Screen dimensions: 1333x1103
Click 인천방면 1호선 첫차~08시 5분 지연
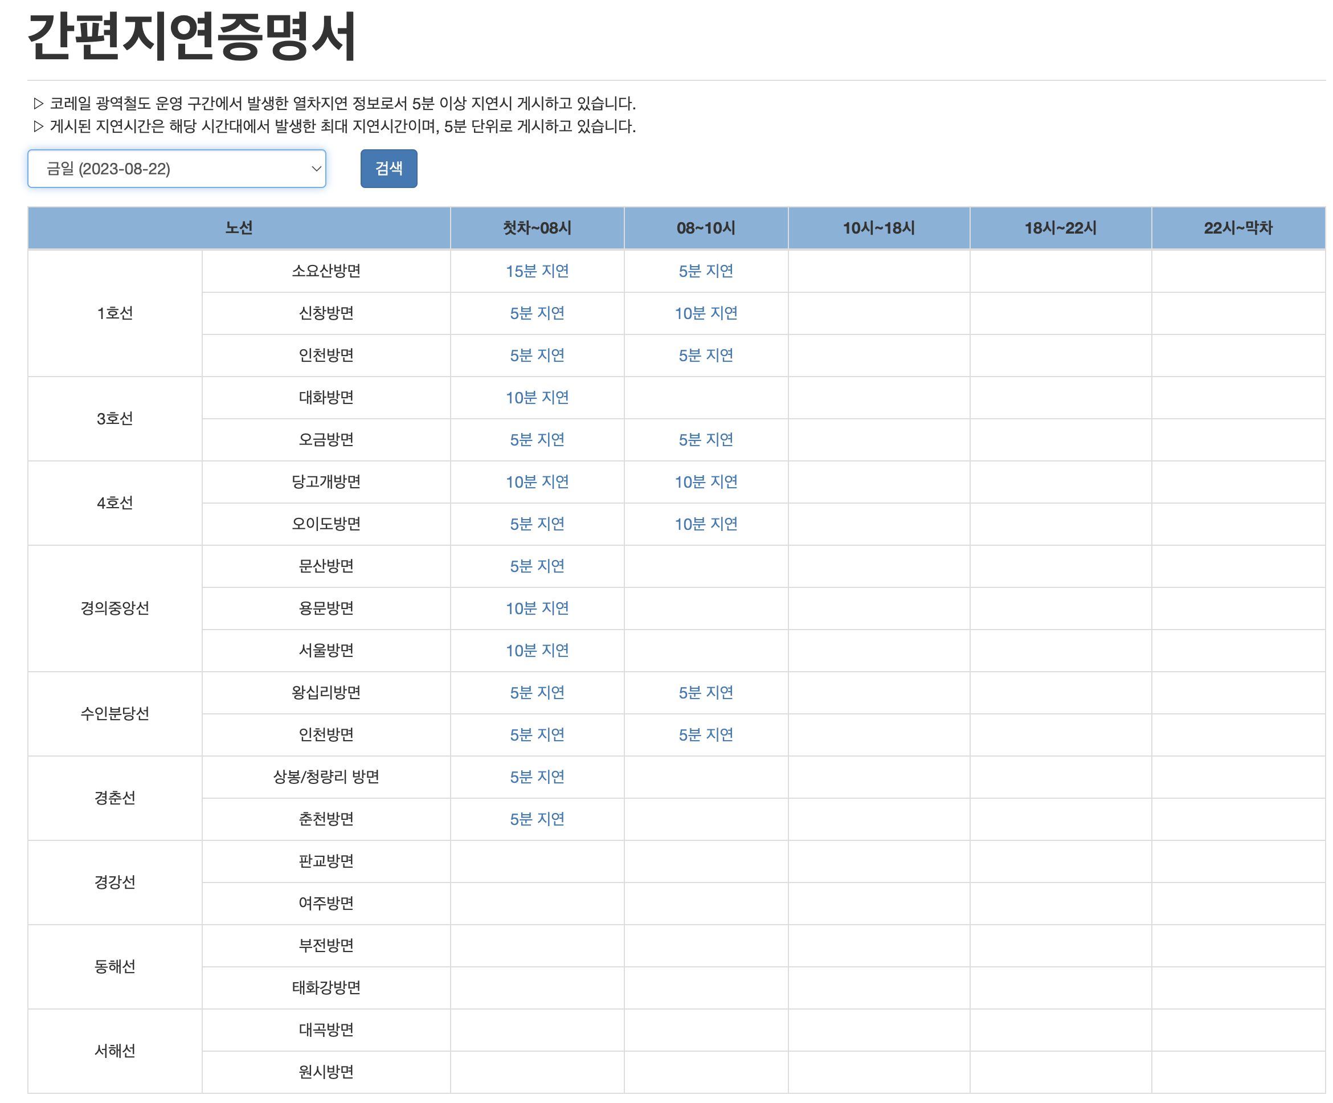coord(537,355)
